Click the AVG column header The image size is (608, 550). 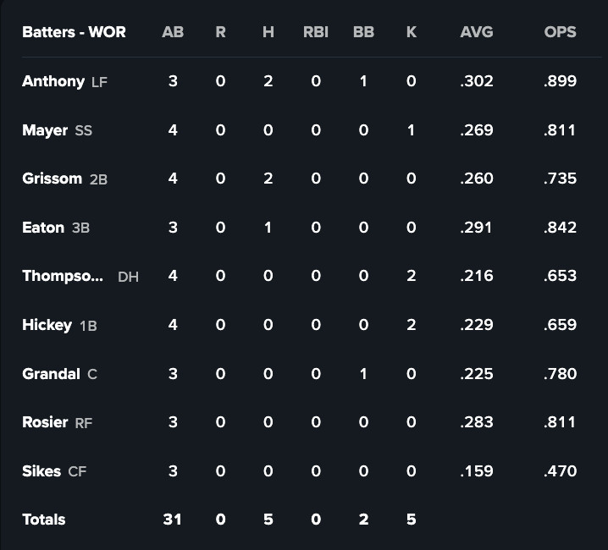(x=477, y=32)
